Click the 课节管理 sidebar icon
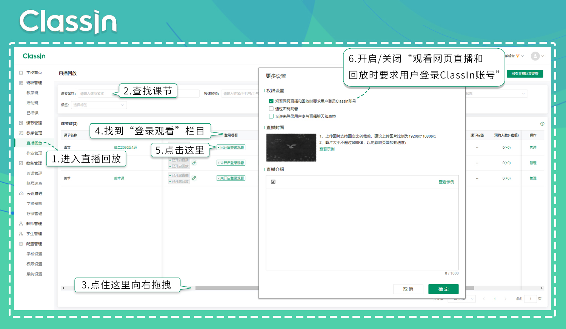Image resolution: width=566 pixels, height=329 pixels. click(x=21, y=123)
